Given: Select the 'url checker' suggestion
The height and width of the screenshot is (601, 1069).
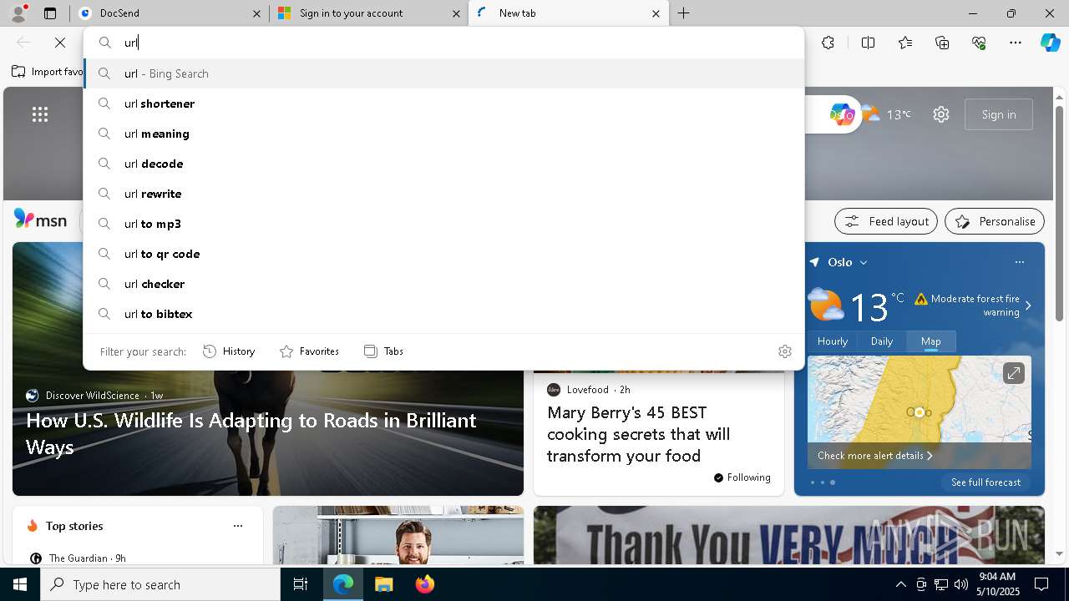Looking at the screenshot, I should pos(443,284).
